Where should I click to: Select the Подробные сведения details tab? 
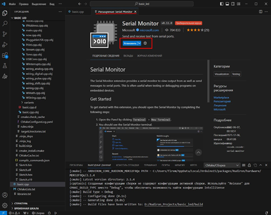(x=106, y=56)
